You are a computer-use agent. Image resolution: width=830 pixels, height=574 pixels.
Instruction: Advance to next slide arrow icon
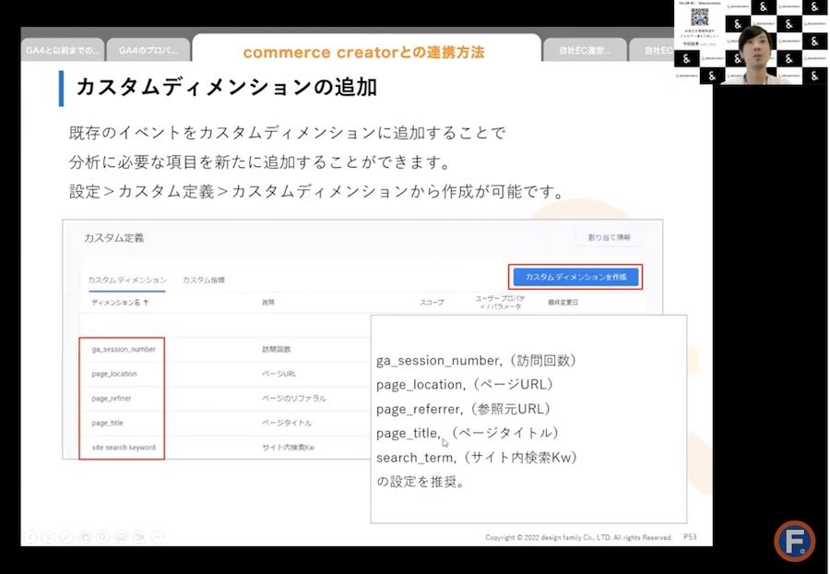(x=48, y=537)
